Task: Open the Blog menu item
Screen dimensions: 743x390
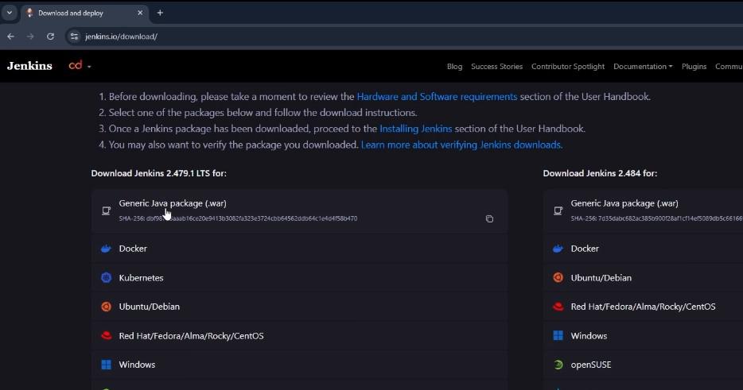Action: [x=454, y=66]
